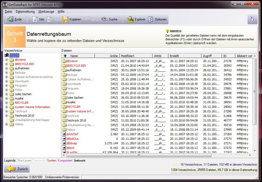Select RECYCLER in the directory tree
The width and height of the screenshot is (262, 182).
pos(22,103)
